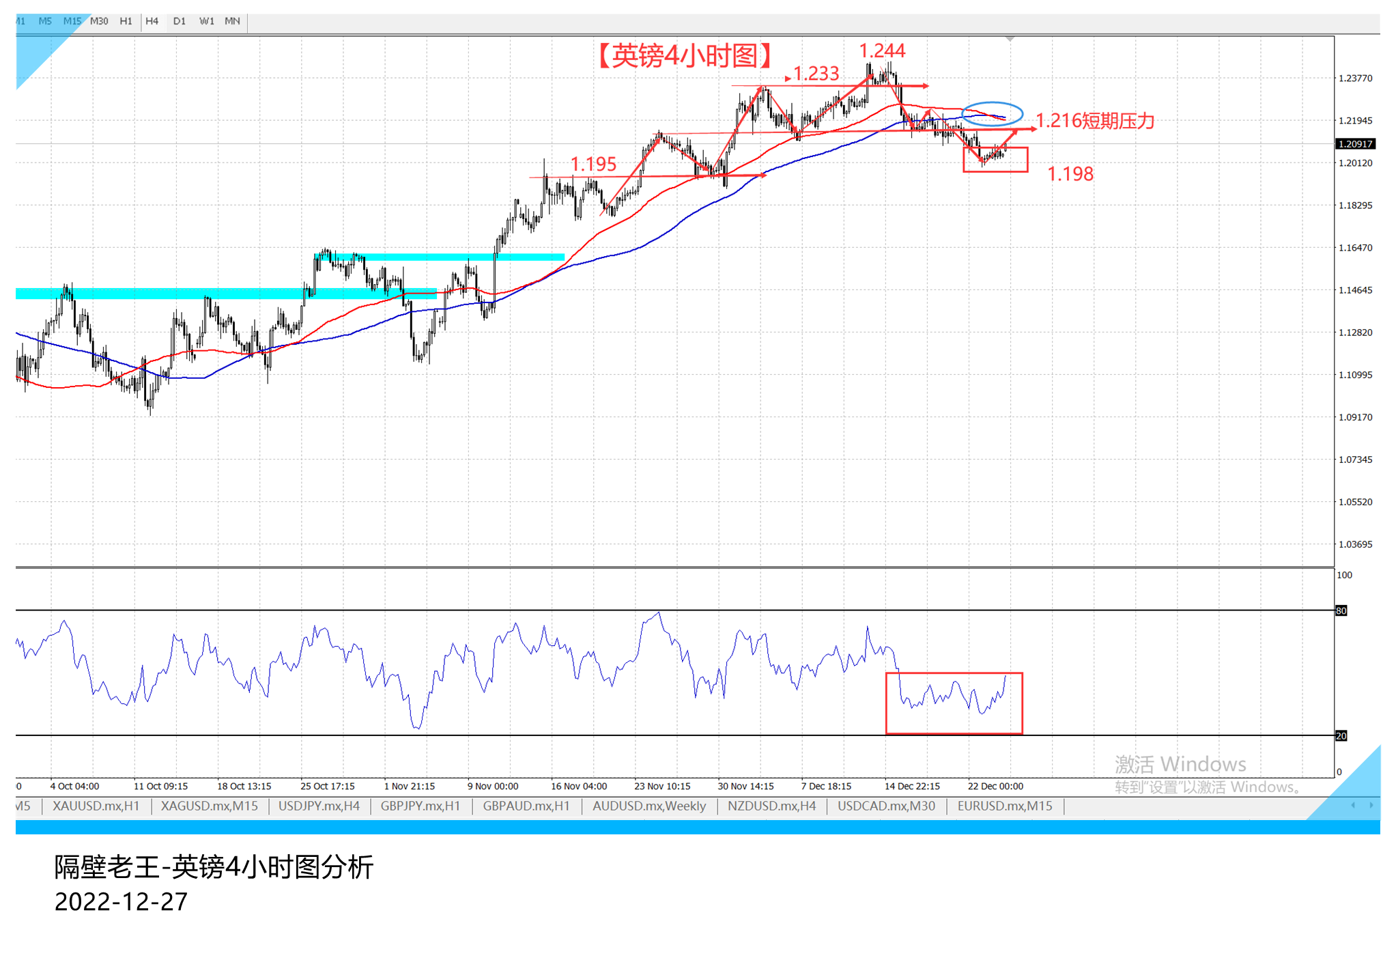Click the chart shift triangle marker
The height and width of the screenshot is (960, 1396).
click(1010, 40)
